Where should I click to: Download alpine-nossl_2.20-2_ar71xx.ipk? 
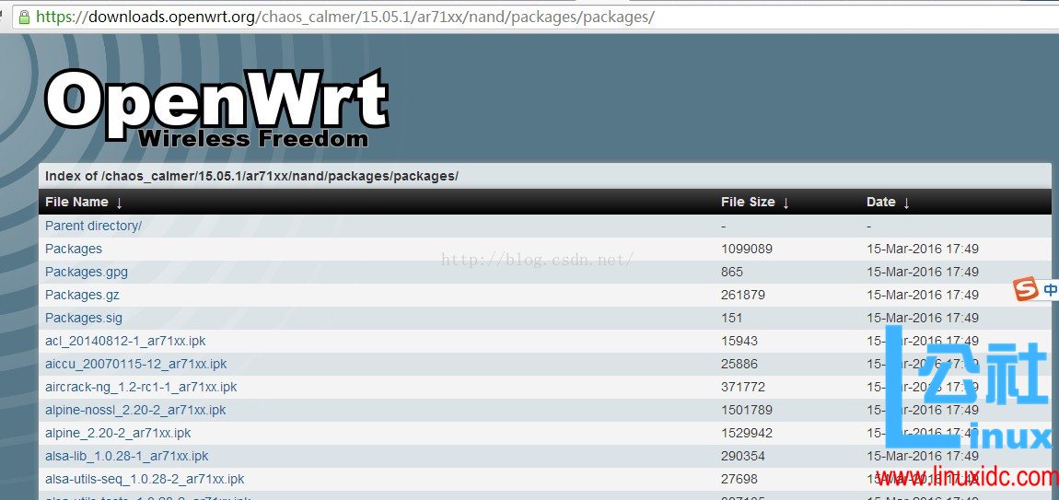(135, 410)
